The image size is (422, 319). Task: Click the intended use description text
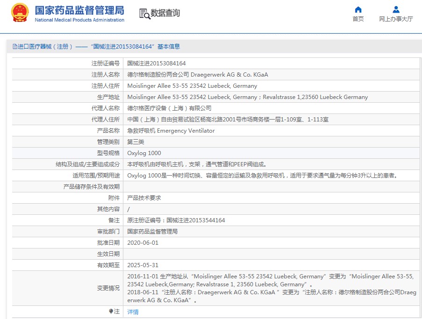click(x=262, y=176)
